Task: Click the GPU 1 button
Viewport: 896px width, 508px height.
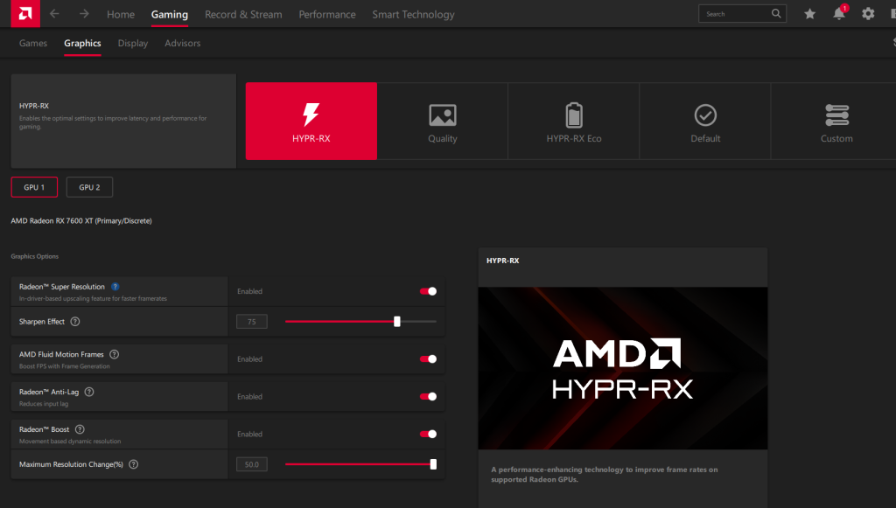Action: click(x=34, y=187)
